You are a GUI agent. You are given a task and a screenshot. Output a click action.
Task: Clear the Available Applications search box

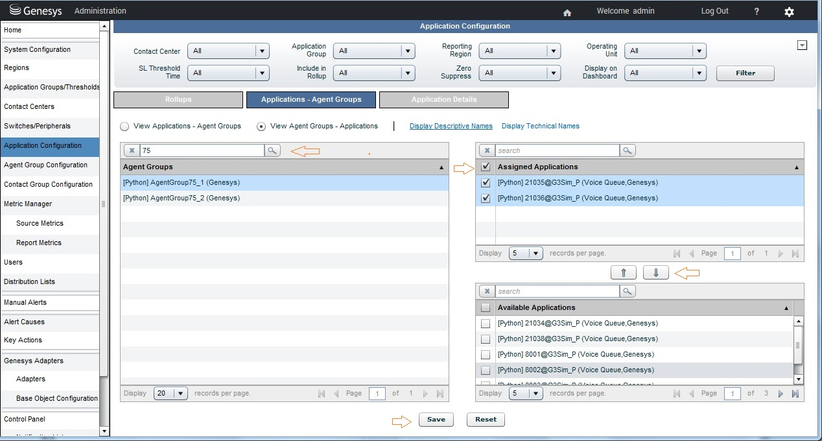[x=487, y=291]
